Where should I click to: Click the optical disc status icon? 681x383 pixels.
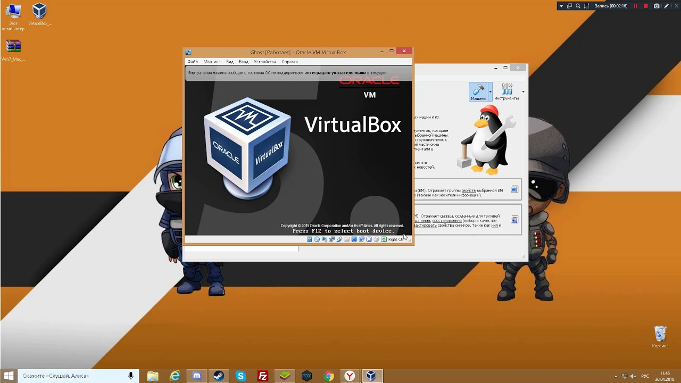tap(317, 239)
